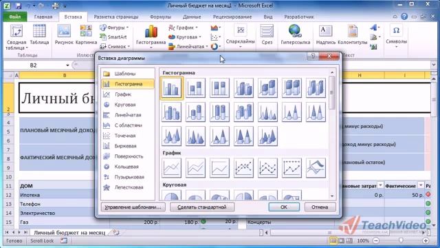Select the Личный бюджет на месяц sheet tab

click(69, 233)
